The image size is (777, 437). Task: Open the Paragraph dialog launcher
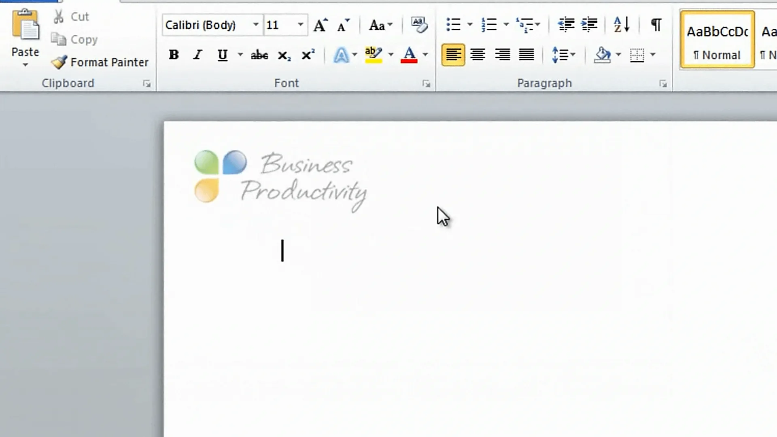(663, 84)
